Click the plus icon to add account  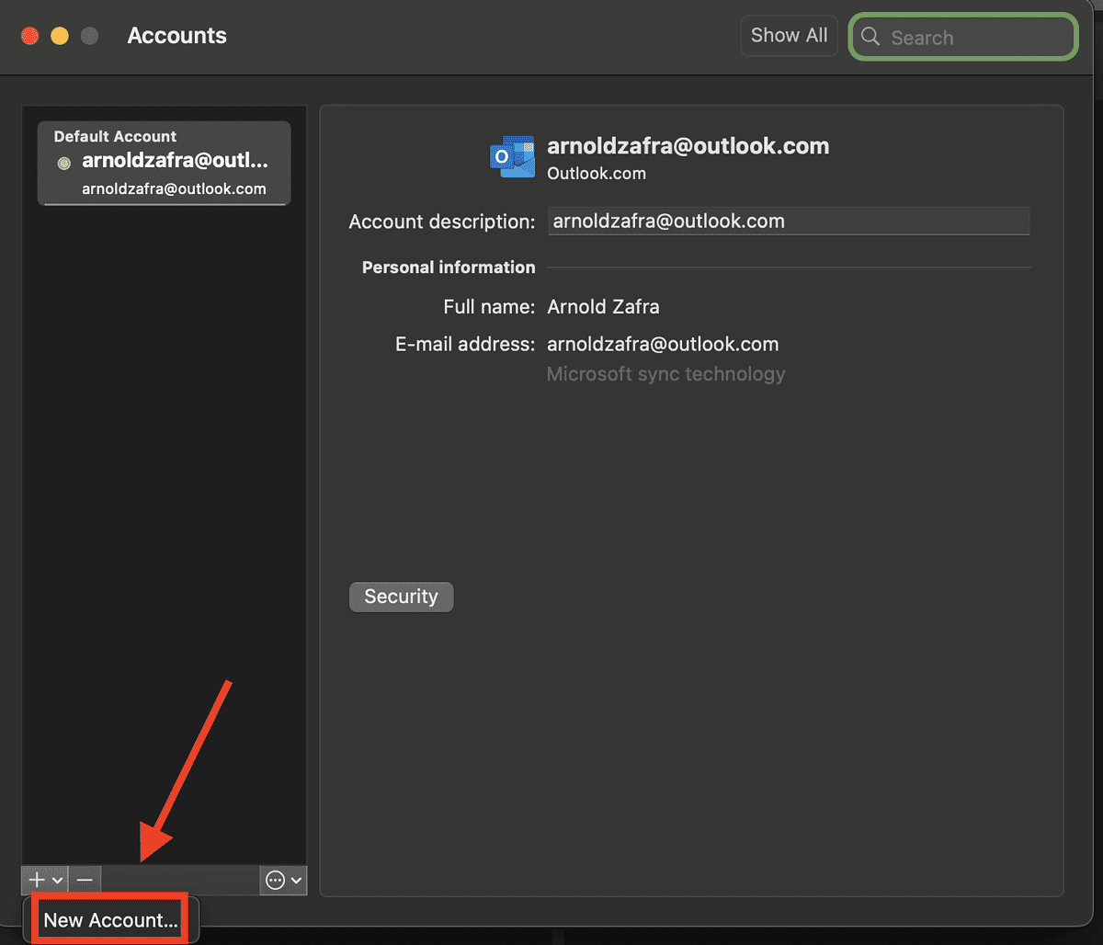tap(37, 880)
